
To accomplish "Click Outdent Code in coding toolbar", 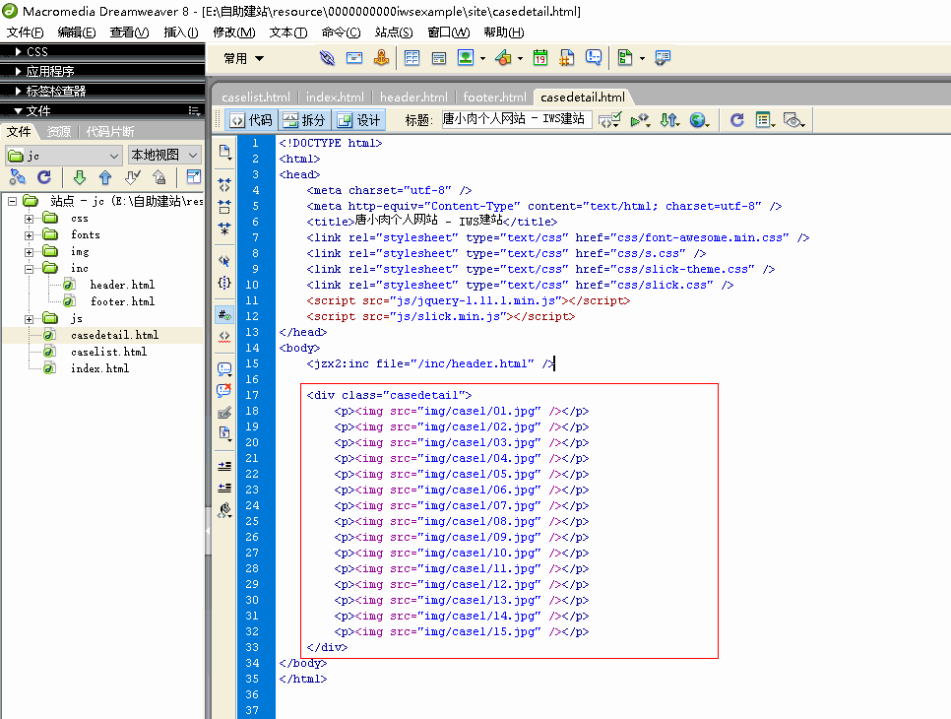I will point(224,488).
